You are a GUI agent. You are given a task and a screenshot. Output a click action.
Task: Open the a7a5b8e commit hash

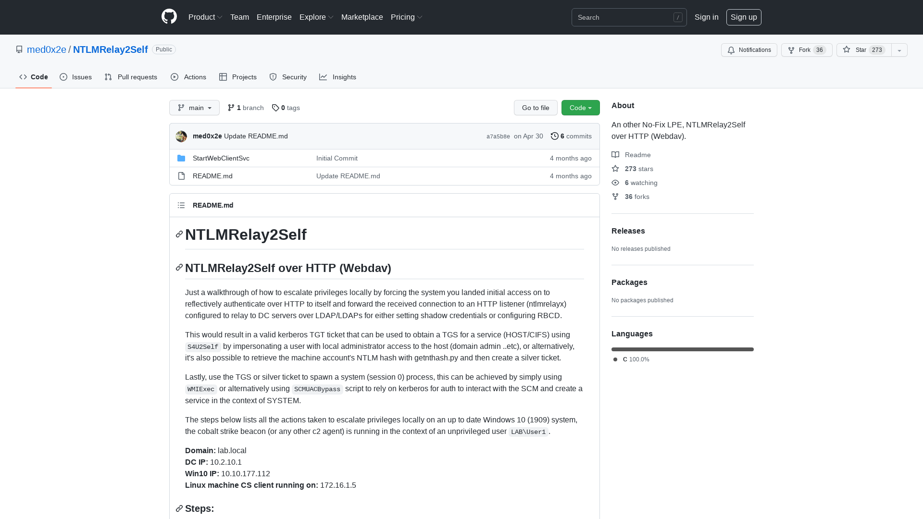[498, 136]
